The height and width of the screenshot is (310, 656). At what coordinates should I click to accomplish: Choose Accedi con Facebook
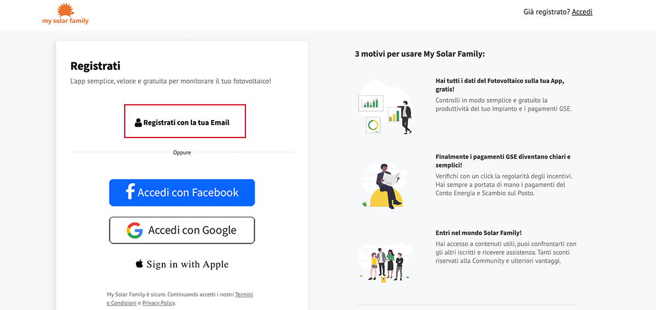coord(182,193)
